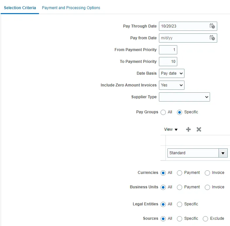230x226 pixels.
Task: Open calendar picker for Pay from Date
Action: coord(212,38)
